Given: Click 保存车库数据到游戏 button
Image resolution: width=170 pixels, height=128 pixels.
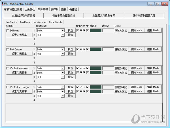Looking at the screenshot, I should [64, 16].
